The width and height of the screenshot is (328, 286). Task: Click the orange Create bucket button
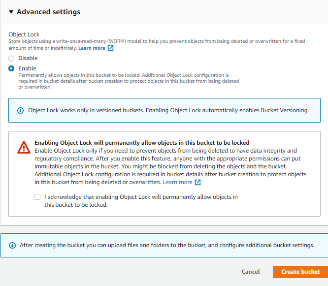tap(300, 272)
